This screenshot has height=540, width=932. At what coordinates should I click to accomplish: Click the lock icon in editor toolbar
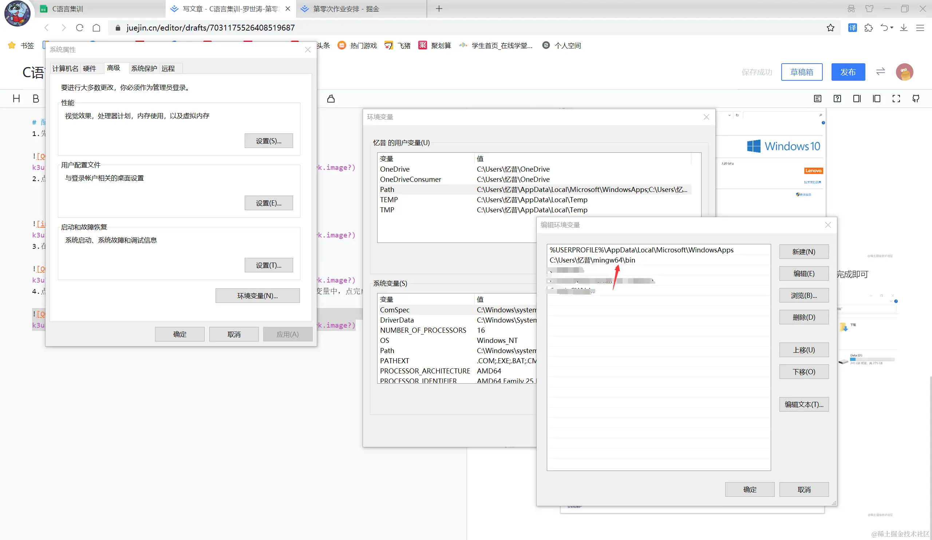[331, 99]
